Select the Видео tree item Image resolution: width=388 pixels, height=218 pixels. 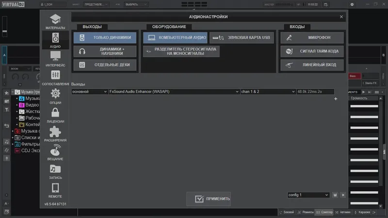click(32, 105)
